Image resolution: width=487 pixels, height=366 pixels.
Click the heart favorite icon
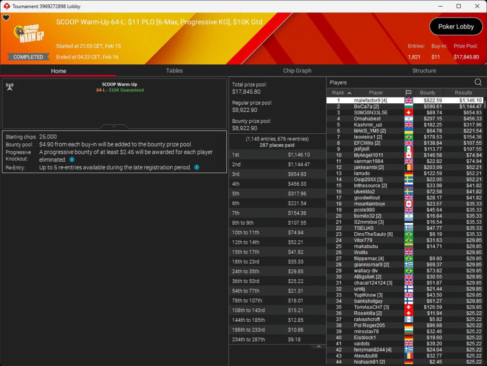pos(6,18)
